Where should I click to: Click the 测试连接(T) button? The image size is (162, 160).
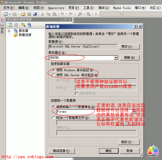[x=62, y=151]
